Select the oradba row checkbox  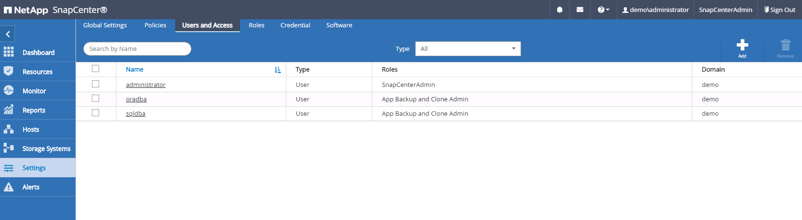pos(96,98)
